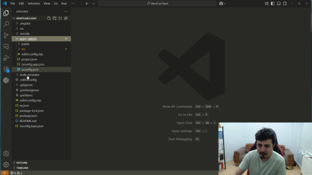This screenshot has height=175, width=312.
Task: Open the Customize Layout icon
Action: coord(267,3)
